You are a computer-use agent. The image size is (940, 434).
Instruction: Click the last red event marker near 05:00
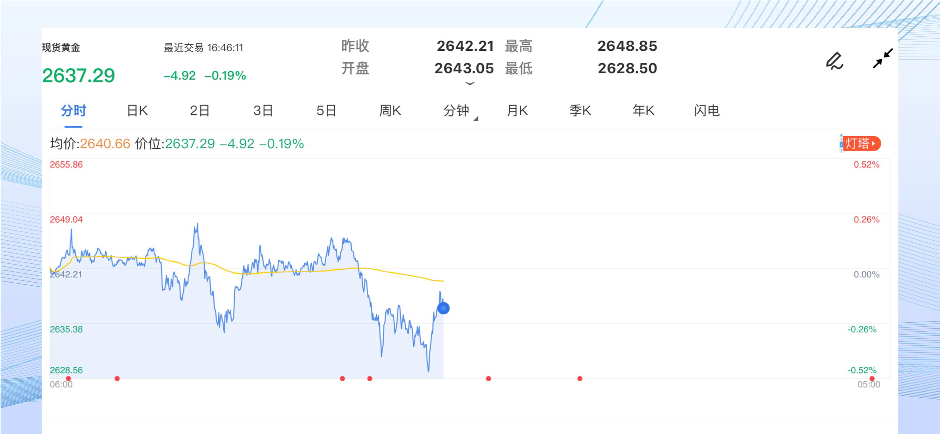(872, 379)
